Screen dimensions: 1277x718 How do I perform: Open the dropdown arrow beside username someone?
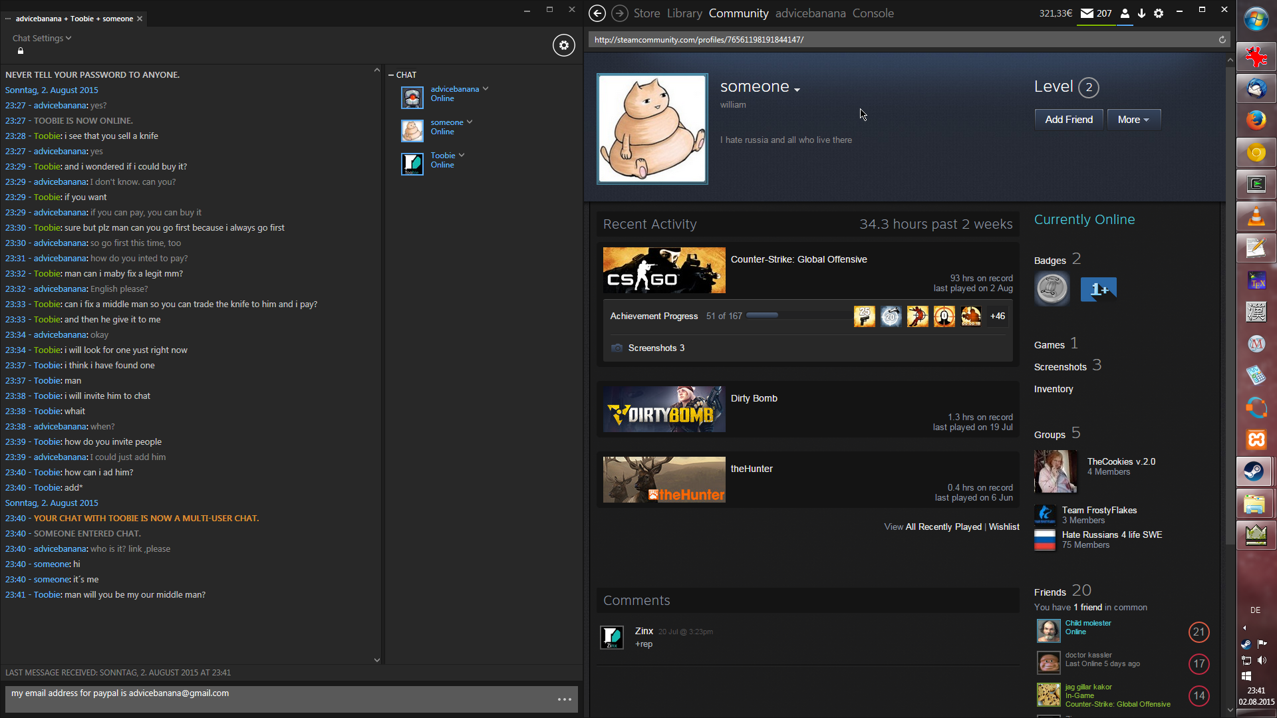[797, 90]
